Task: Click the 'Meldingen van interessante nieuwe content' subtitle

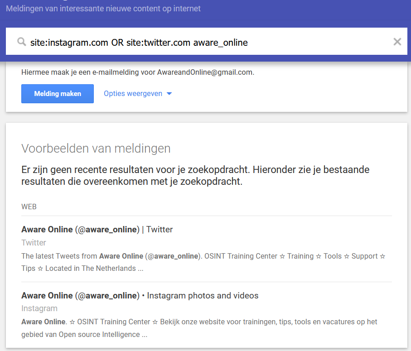Action: 103,9
